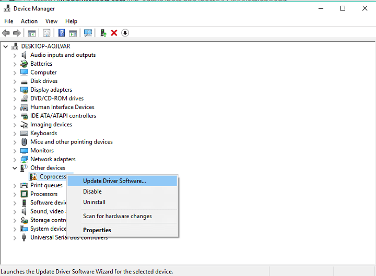The height and width of the screenshot is (276, 376).
Task: Expand Universal Serial Bus controllers
Action: (15, 238)
